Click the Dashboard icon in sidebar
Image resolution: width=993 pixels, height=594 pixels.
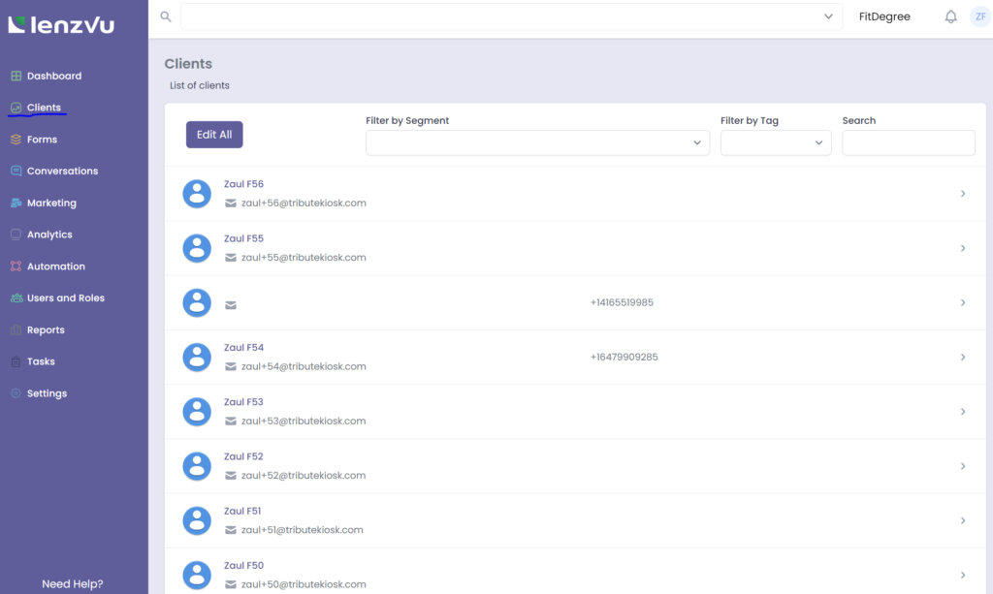click(x=16, y=76)
